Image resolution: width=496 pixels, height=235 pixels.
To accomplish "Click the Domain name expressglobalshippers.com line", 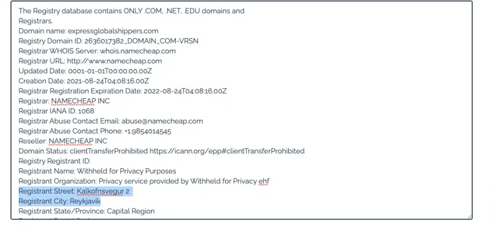I will pyautogui.click(x=88, y=31).
